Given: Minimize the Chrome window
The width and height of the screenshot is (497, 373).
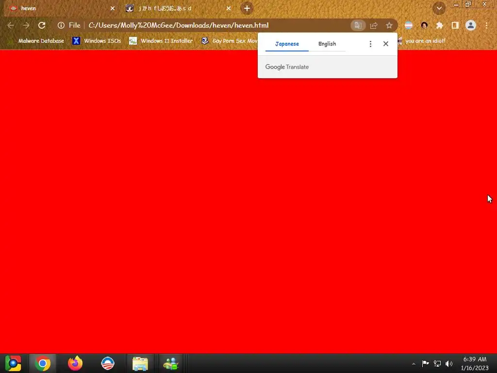Looking at the screenshot, I should (456, 4).
